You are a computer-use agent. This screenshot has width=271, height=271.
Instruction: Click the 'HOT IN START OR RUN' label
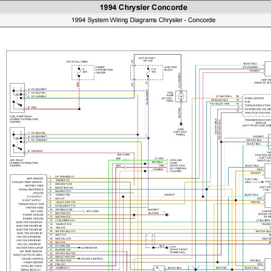click(x=147, y=60)
